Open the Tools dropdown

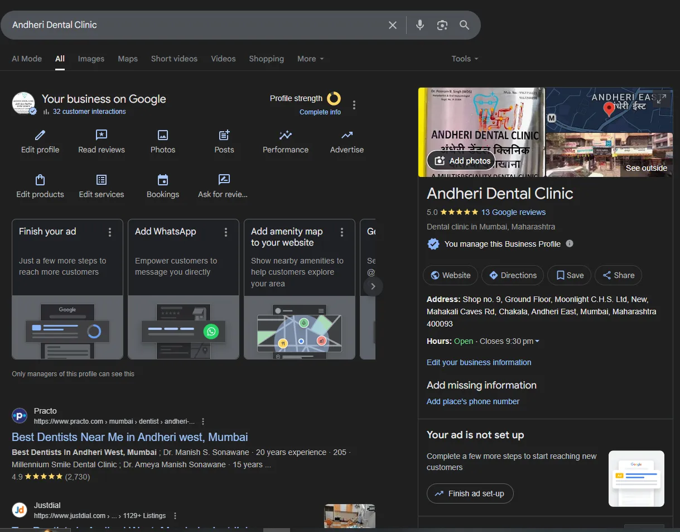[x=465, y=59]
